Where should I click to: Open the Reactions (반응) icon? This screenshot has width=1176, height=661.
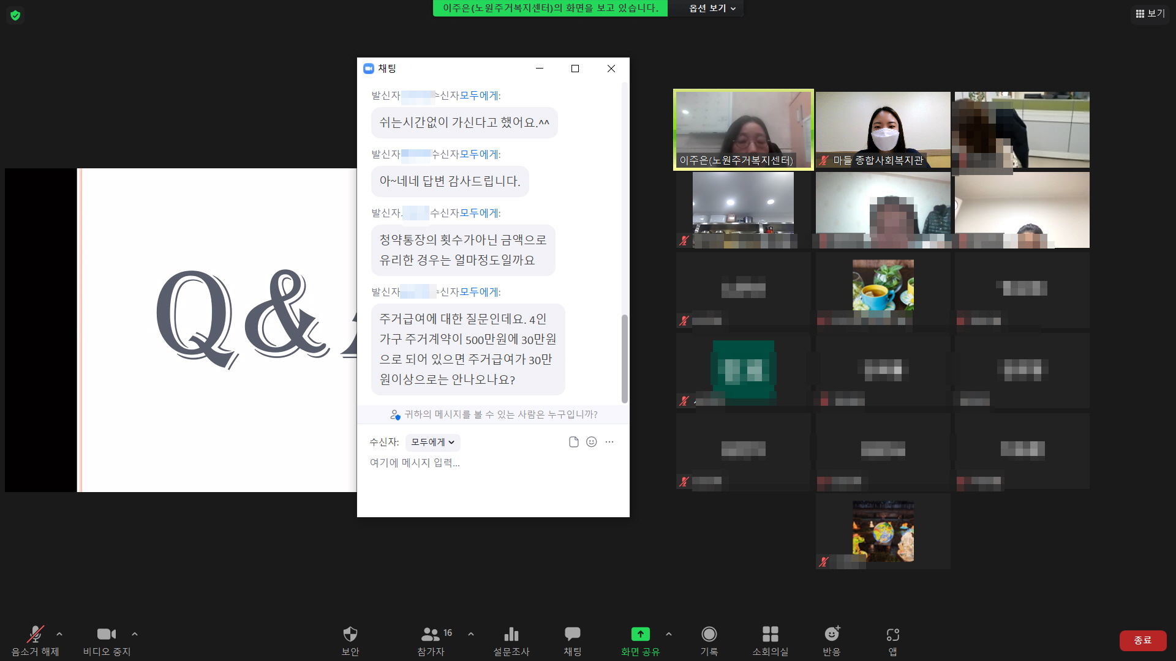point(831,640)
